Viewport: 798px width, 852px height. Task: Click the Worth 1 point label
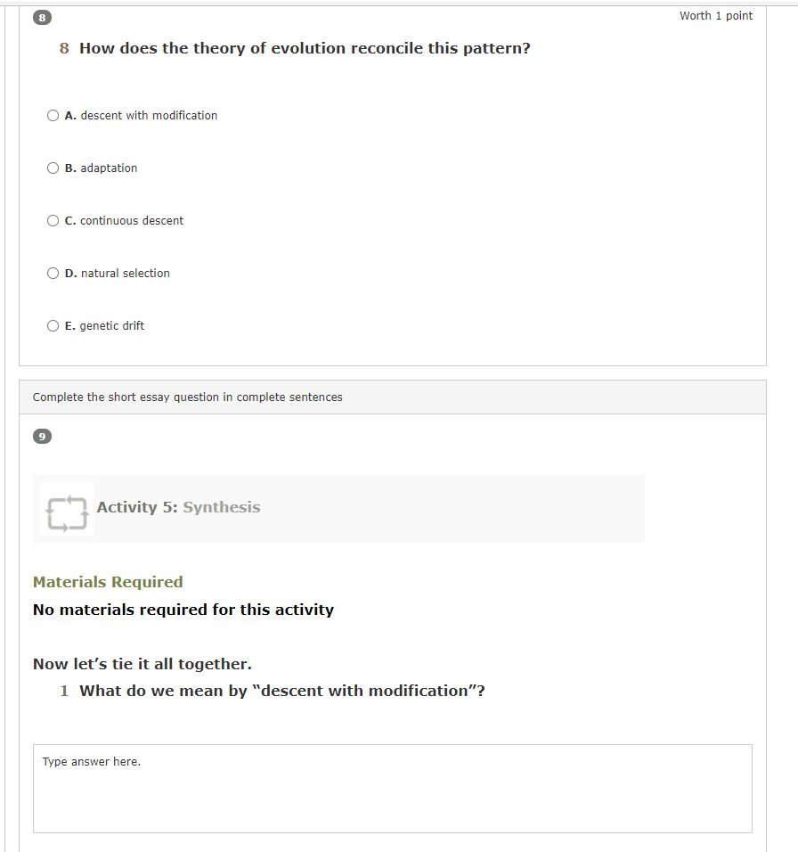pos(716,16)
